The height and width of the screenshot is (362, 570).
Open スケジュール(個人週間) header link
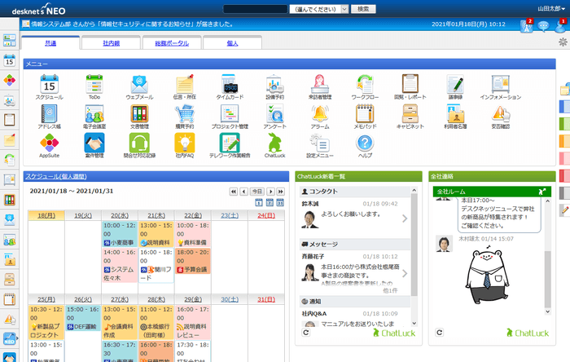pyautogui.click(x=58, y=176)
